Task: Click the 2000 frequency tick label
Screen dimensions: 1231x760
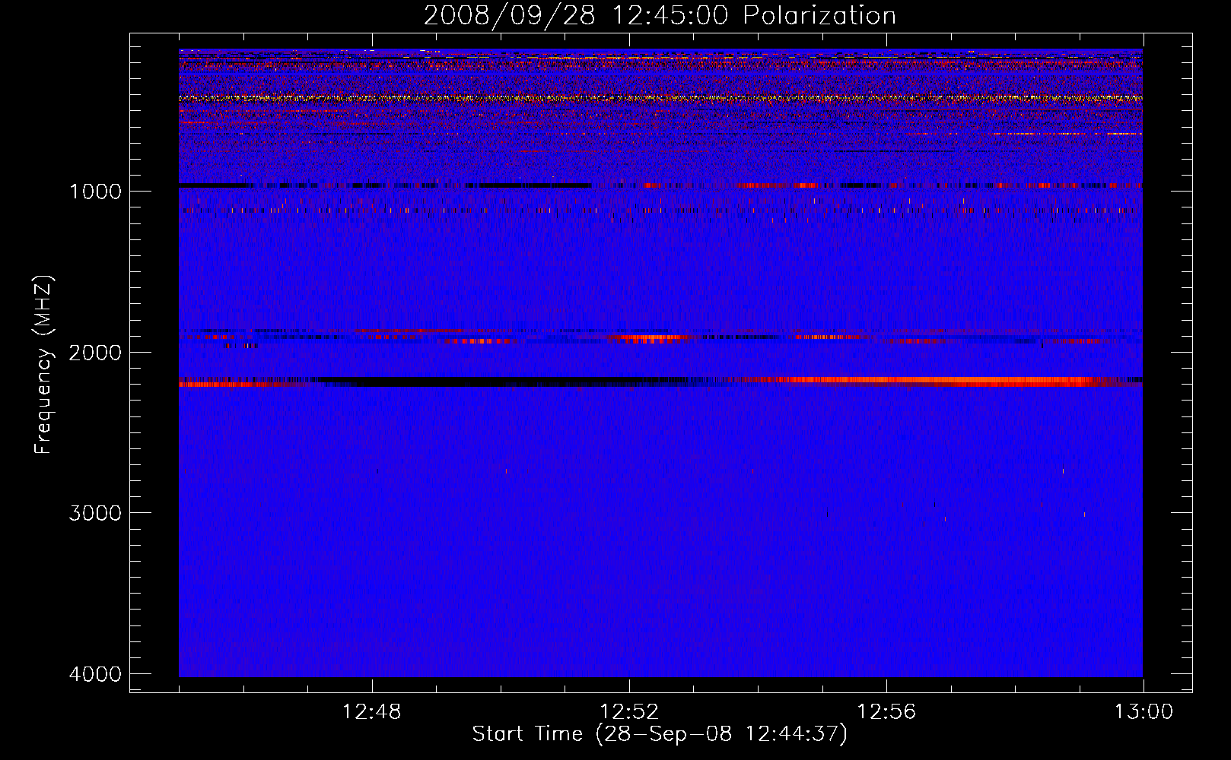Action: 95,352
